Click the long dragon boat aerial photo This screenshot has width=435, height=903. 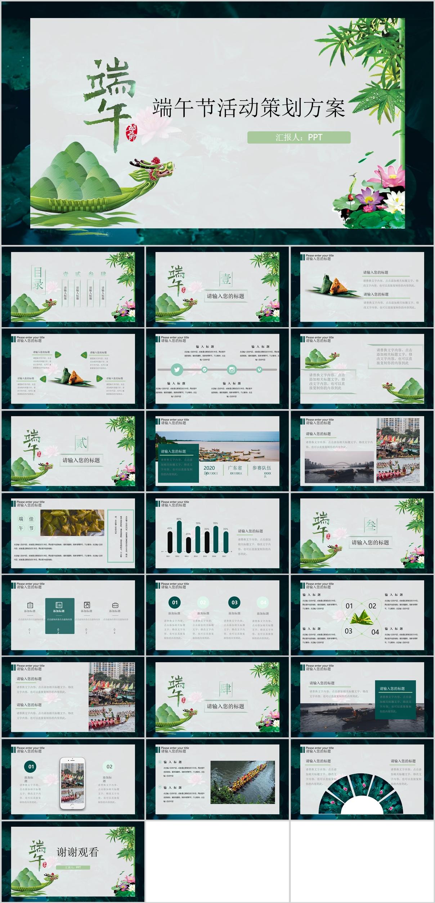[243, 782]
